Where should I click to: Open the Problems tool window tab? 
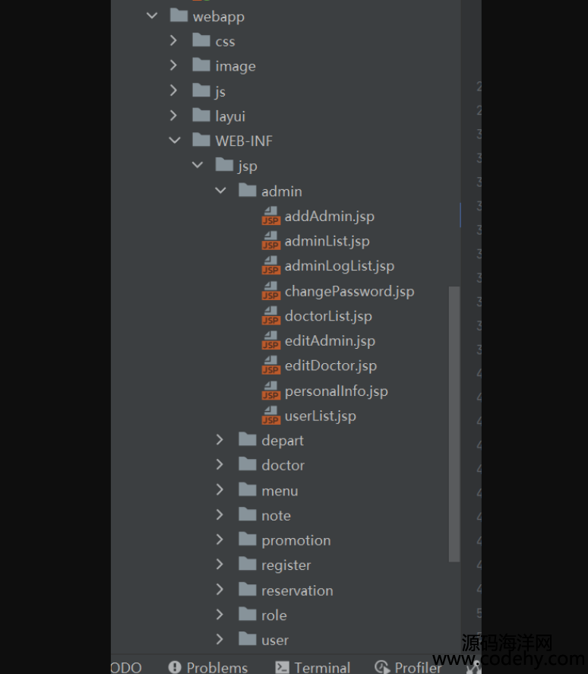[217, 667]
